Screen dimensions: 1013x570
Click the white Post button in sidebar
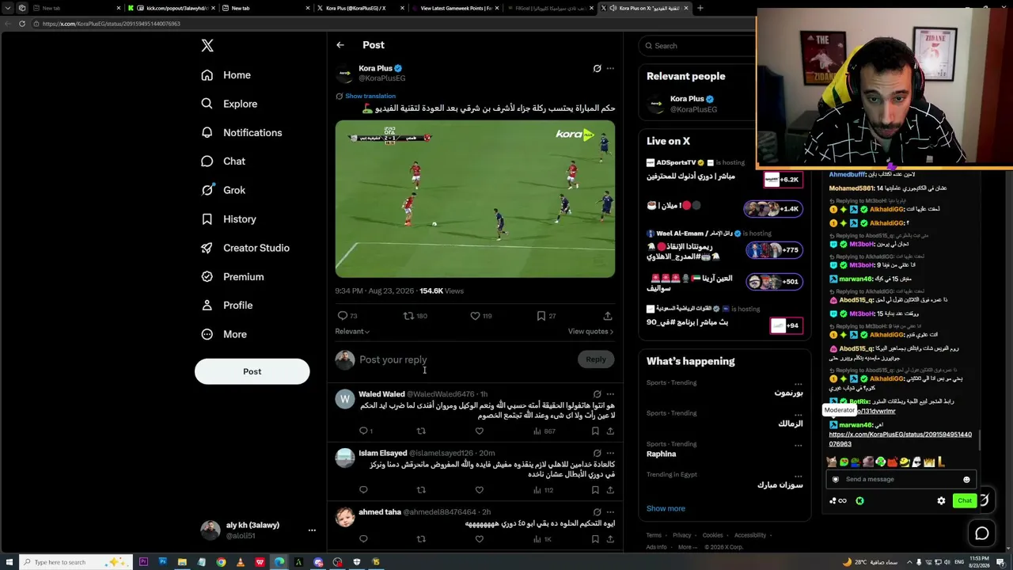[252, 371]
